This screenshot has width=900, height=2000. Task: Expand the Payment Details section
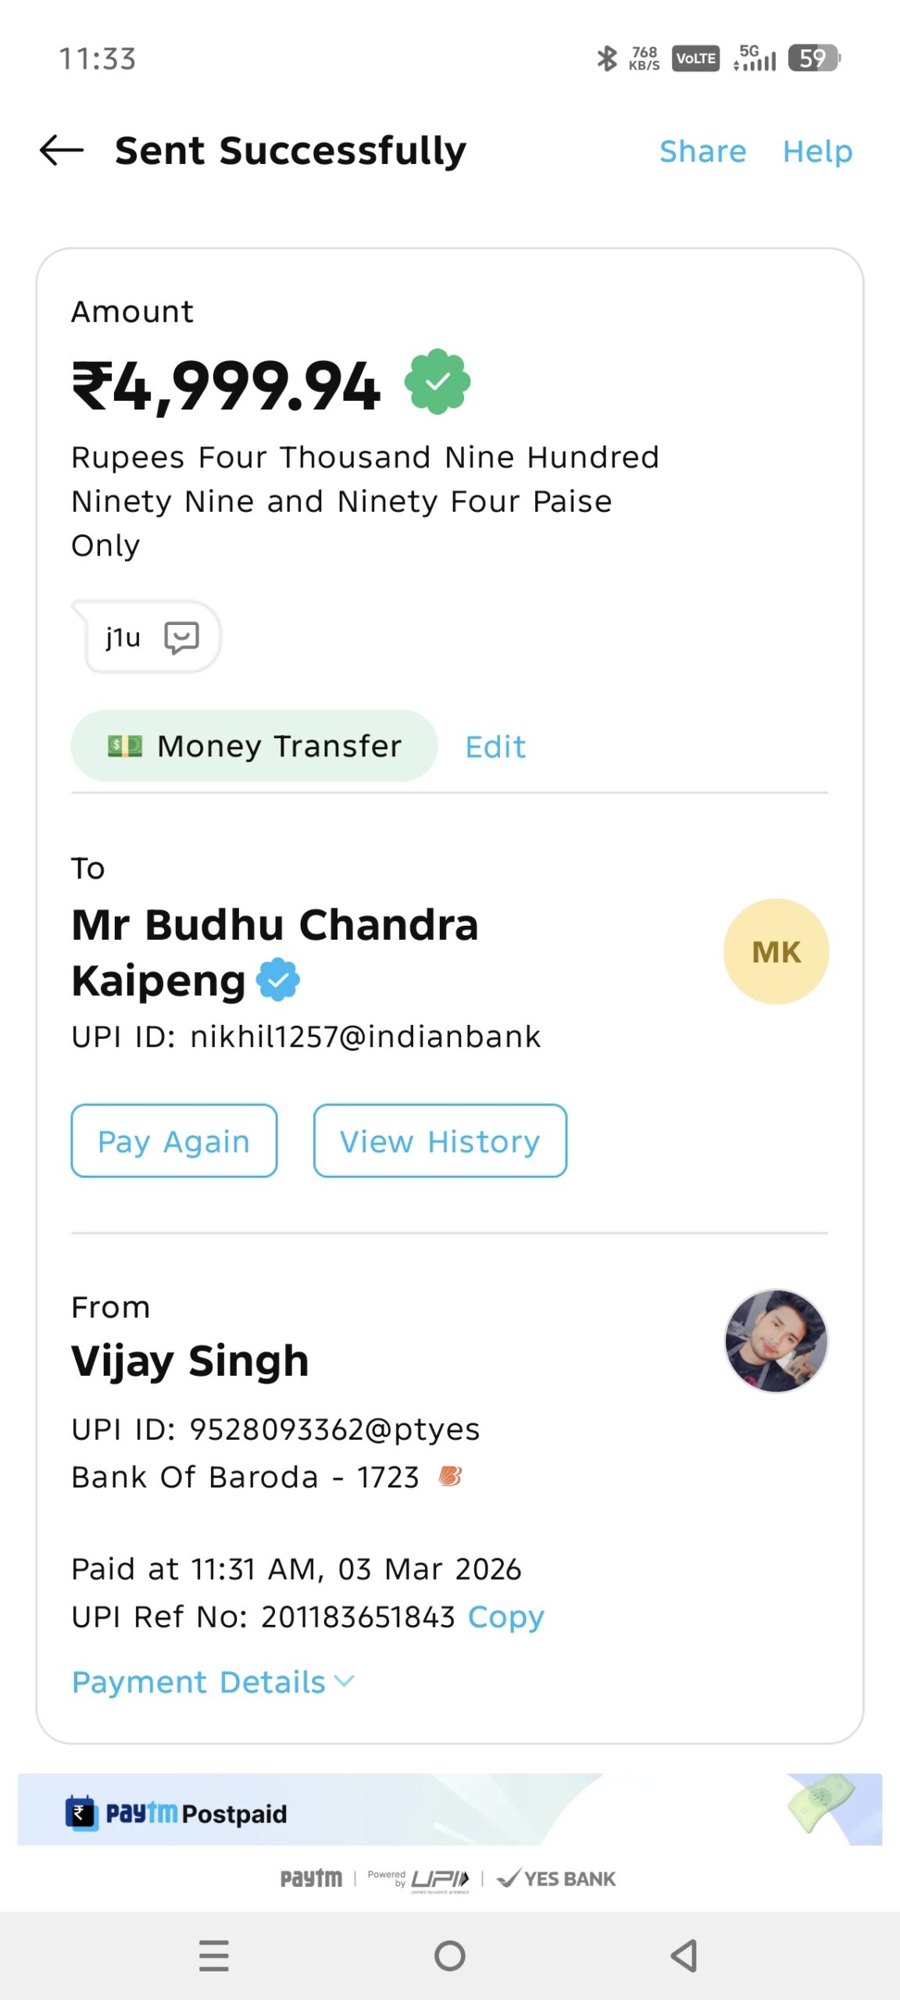point(198,1682)
